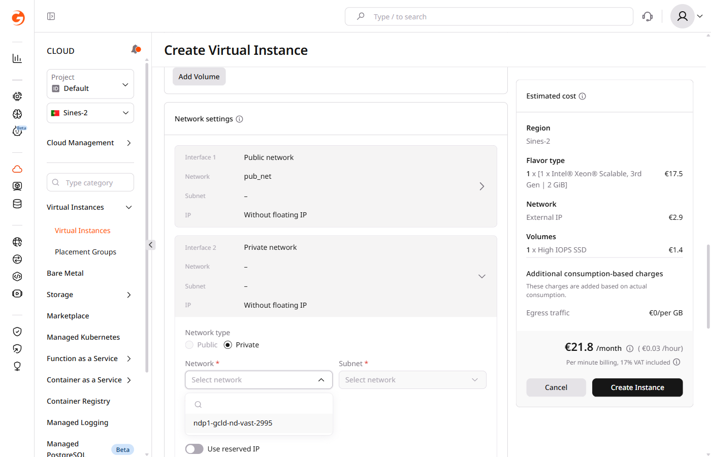
Task: Open the user account menu chevron
Action: coord(700,16)
